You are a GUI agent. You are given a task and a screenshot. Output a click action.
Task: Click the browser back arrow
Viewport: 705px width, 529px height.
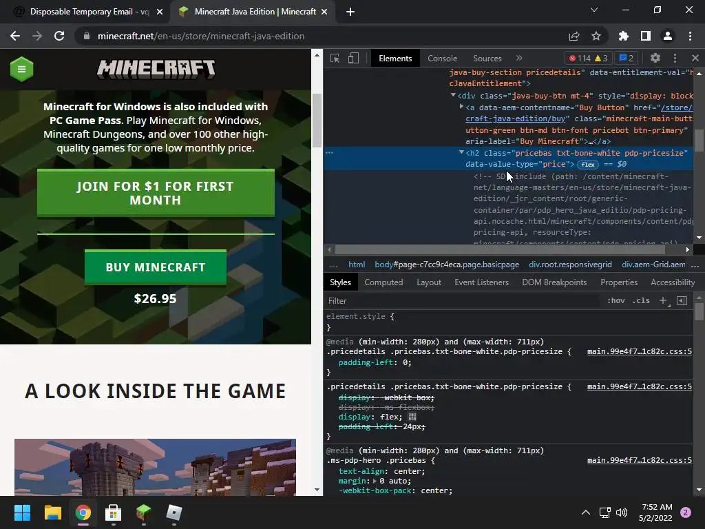point(15,36)
